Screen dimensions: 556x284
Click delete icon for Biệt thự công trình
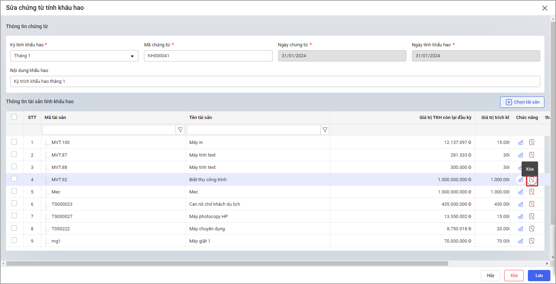[x=532, y=180]
